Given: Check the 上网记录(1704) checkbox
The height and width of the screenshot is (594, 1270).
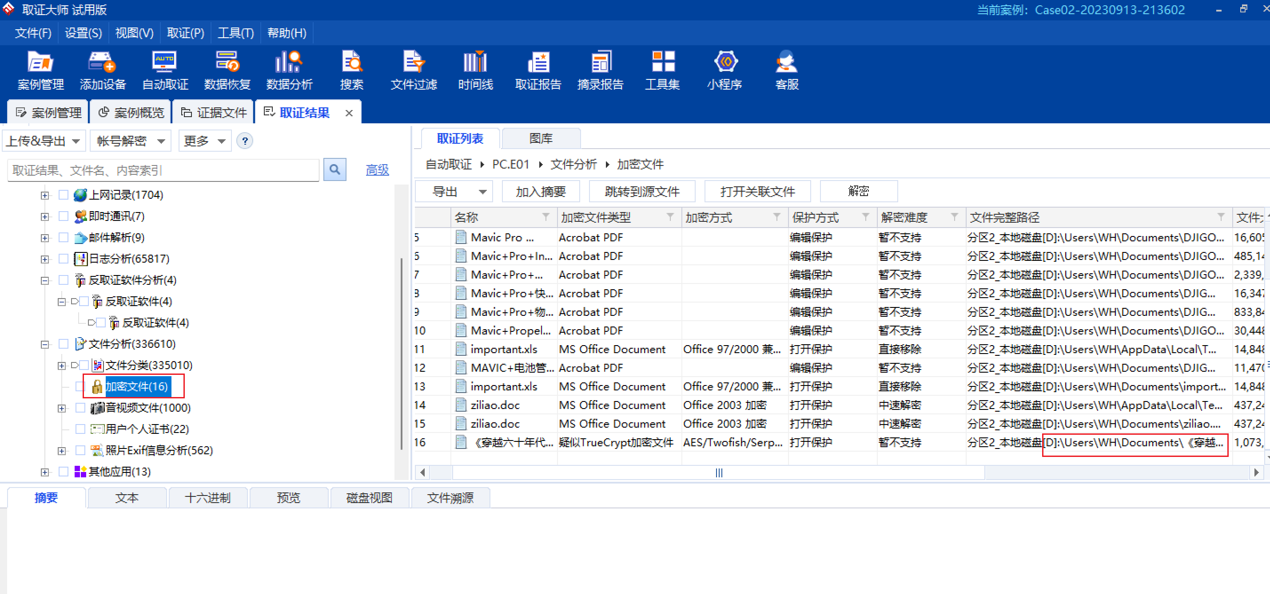Looking at the screenshot, I should (x=63, y=195).
